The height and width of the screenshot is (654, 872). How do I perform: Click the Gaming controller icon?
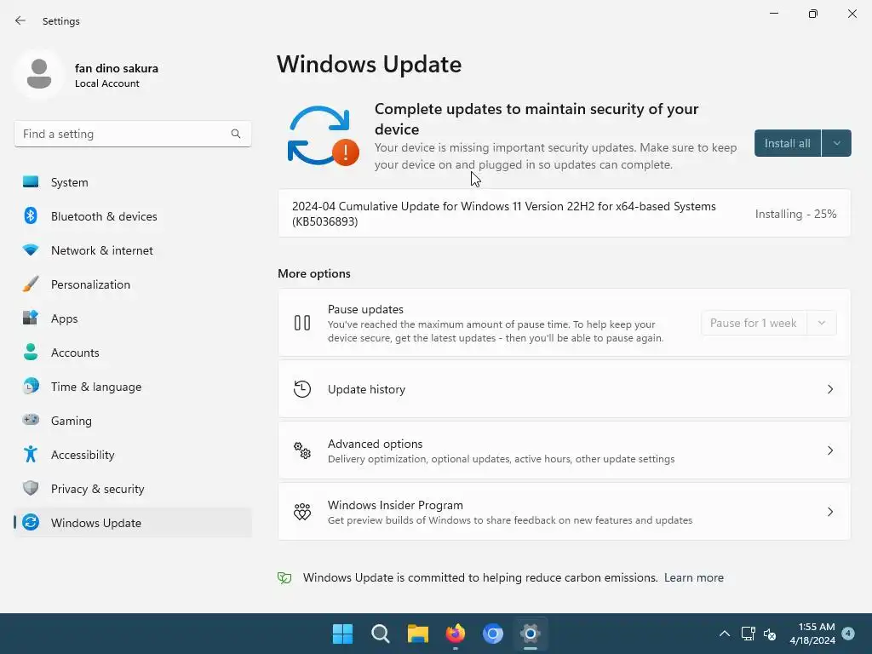[31, 420]
